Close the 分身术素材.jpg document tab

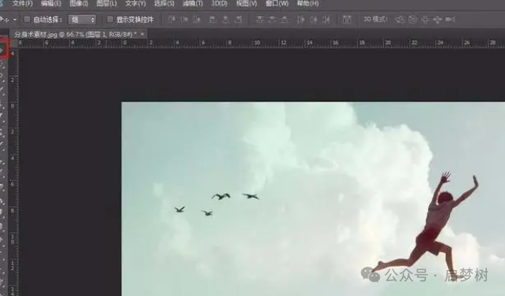pyautogui.click(x=142, y=34)
